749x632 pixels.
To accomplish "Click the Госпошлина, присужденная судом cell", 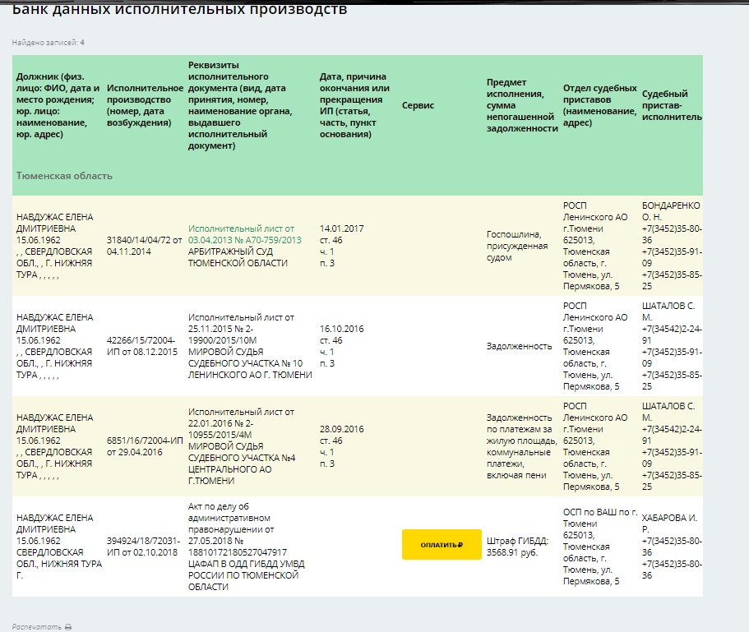I will point(517,246).
